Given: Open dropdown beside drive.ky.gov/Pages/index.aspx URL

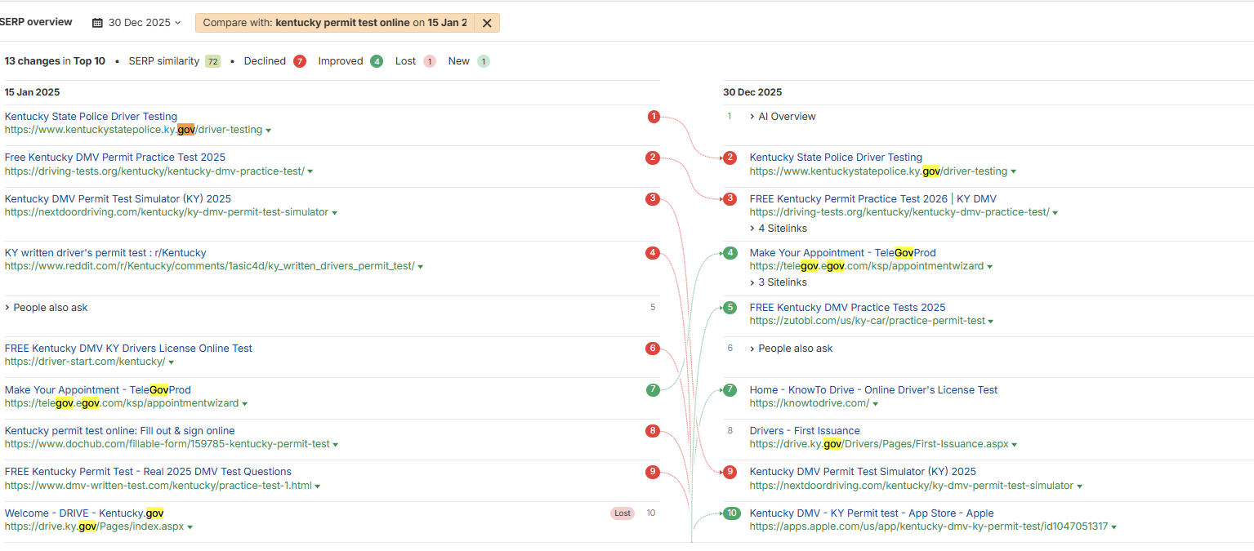Looking at the screenshot, I should 190,527.
